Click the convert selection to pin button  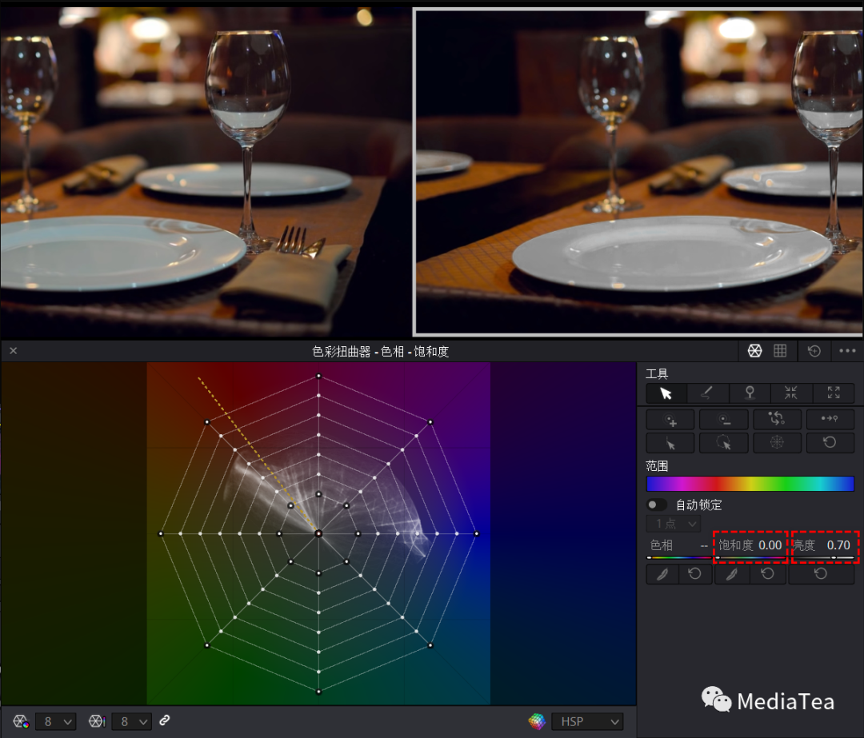click(830, 420)
